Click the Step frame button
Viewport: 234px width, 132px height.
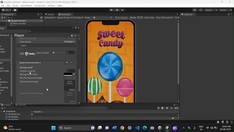pyautogui.click(x=122, y=10)
